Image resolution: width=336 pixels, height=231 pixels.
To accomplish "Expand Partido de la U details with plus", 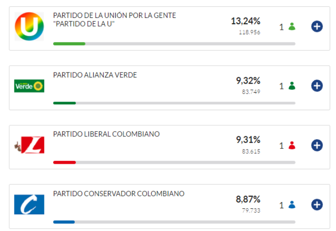I will [317, 27].
